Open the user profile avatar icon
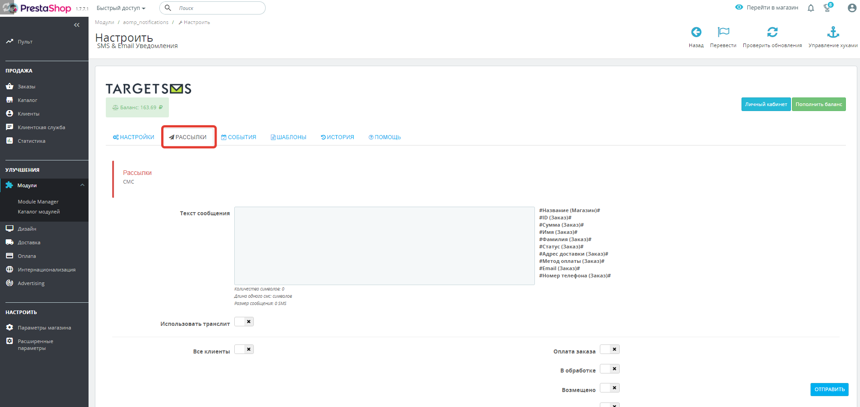 click(852, 8)
